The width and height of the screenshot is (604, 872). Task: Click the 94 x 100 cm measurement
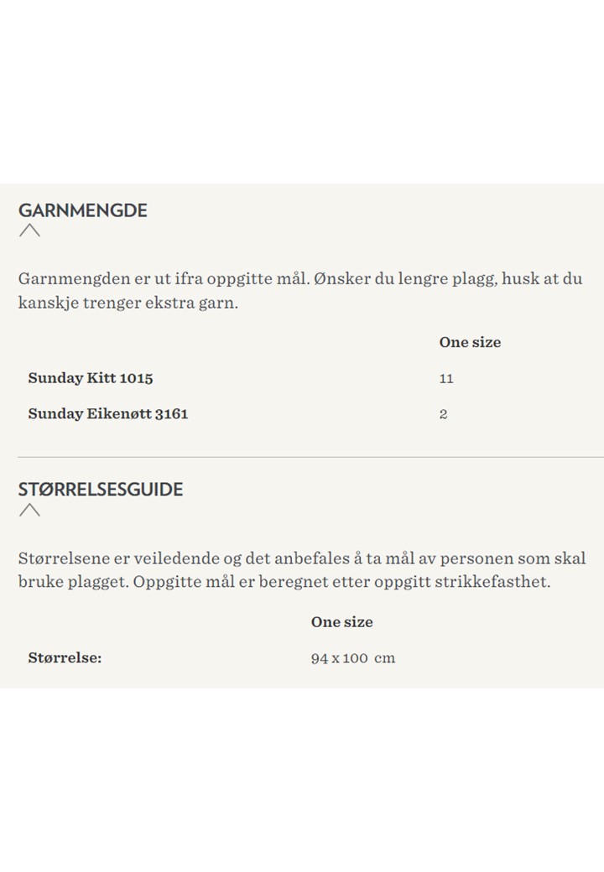pos(353,658)
